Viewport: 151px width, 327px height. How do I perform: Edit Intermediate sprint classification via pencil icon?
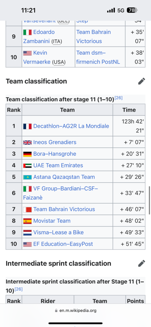click(x=142, y=263)
